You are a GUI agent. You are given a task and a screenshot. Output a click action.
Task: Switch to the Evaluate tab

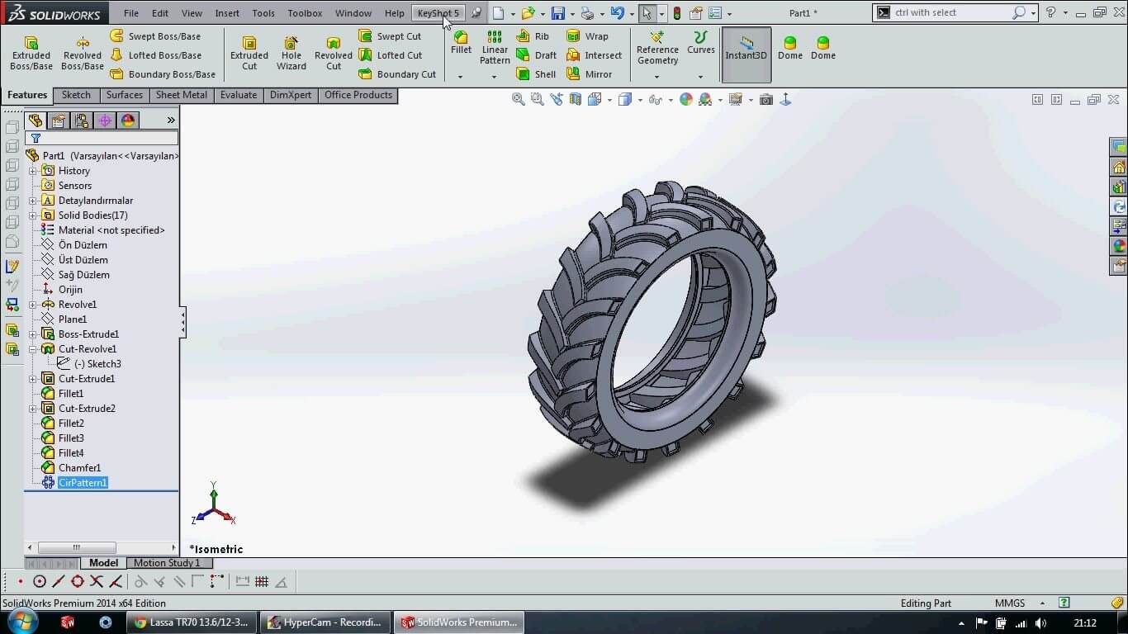[239, 95]
